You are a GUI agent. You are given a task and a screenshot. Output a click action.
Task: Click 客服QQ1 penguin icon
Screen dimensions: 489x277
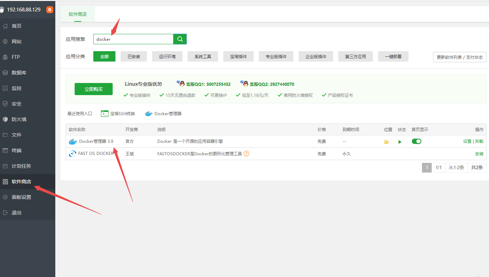point(181,84)
